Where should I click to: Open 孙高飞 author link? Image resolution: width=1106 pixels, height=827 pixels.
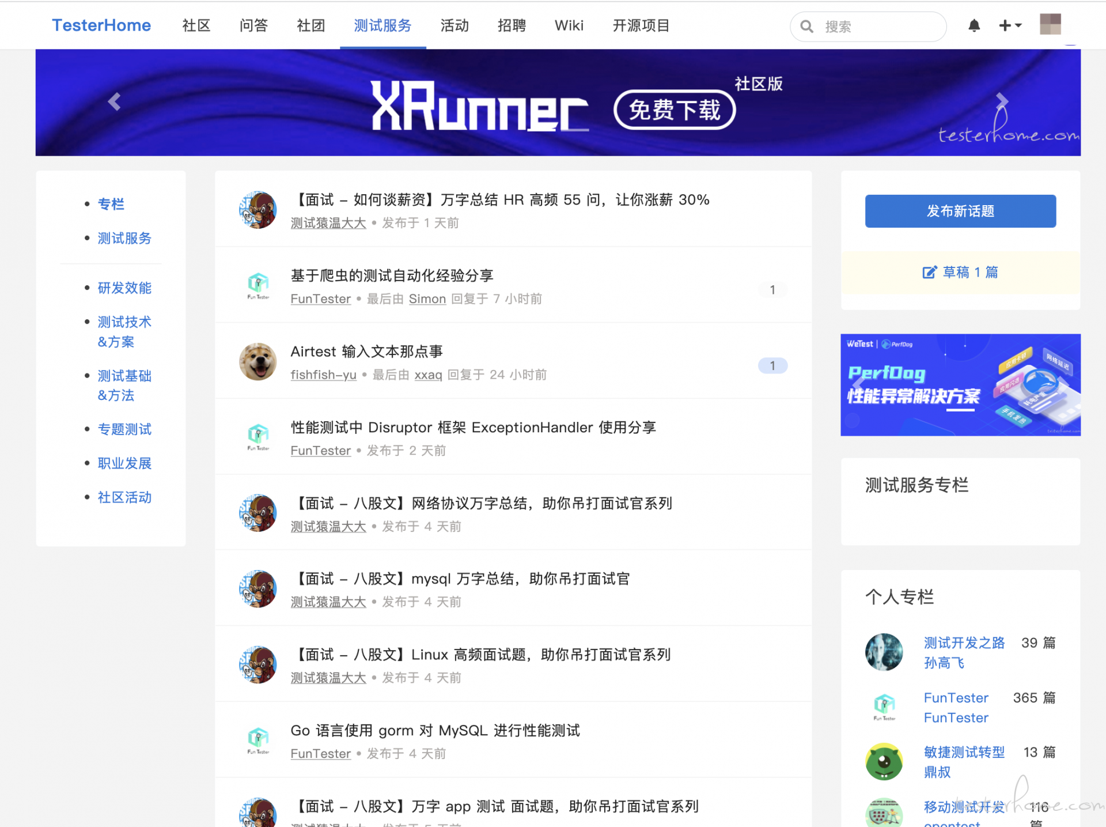click(x=944, y=663)
